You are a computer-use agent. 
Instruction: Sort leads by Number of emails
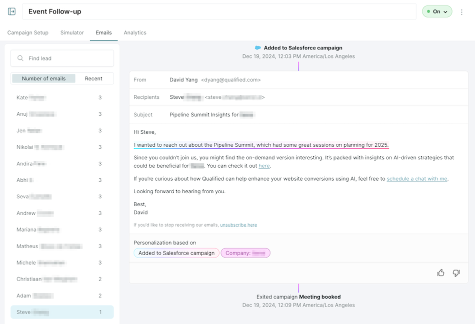(x=43, y=78)
